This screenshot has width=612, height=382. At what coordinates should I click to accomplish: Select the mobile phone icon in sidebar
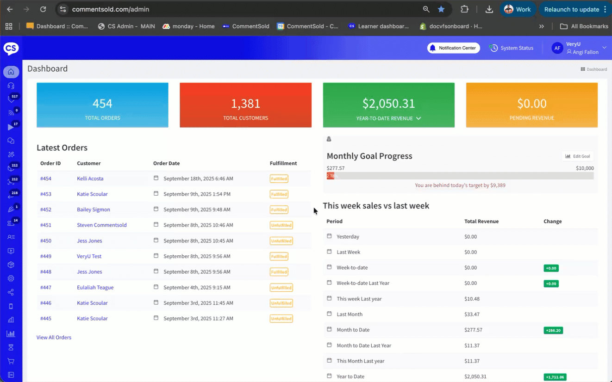click(11, 306)
